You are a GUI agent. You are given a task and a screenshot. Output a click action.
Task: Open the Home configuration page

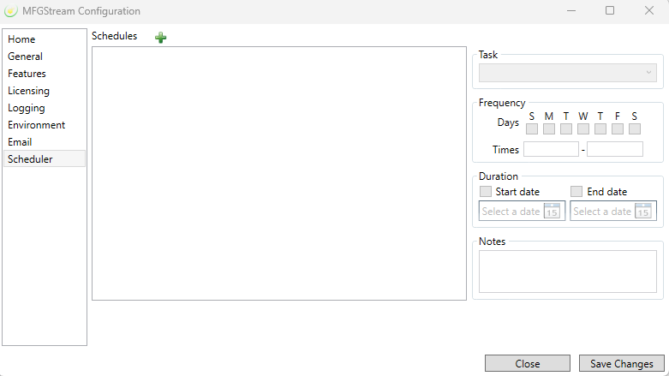pos(22,39)
